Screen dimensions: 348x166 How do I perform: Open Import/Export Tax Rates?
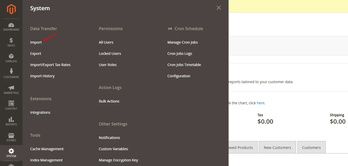50,65
